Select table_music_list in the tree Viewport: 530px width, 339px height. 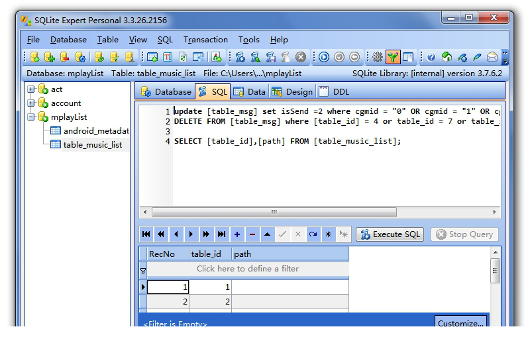click(92, 145)
